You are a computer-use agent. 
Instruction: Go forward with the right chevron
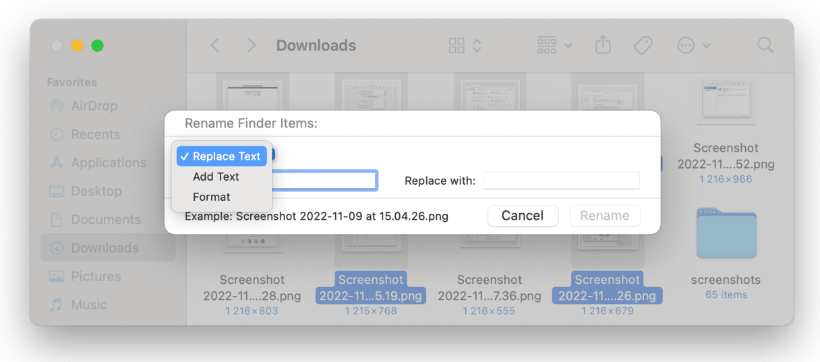coord(252,46)
